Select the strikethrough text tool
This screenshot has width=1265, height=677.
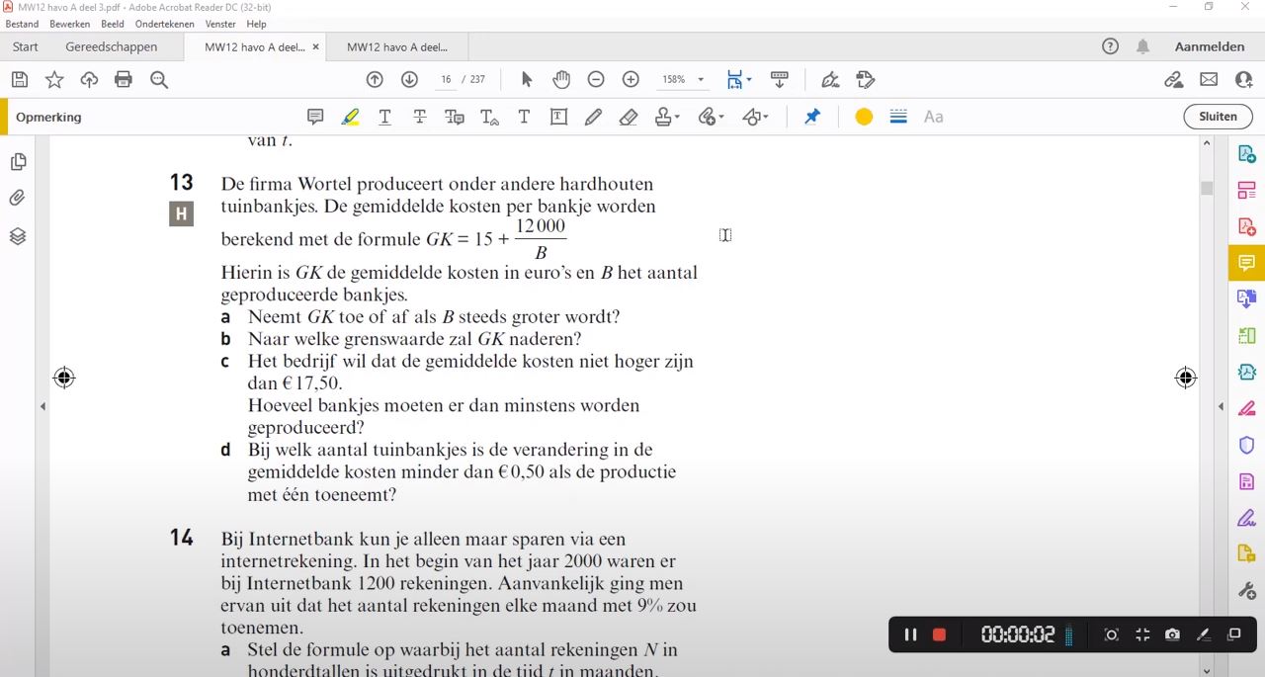420,117
